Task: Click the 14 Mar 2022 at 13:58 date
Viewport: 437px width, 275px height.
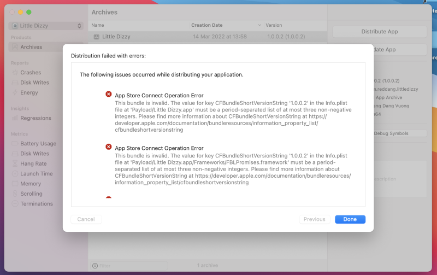Action: [220, 37]
